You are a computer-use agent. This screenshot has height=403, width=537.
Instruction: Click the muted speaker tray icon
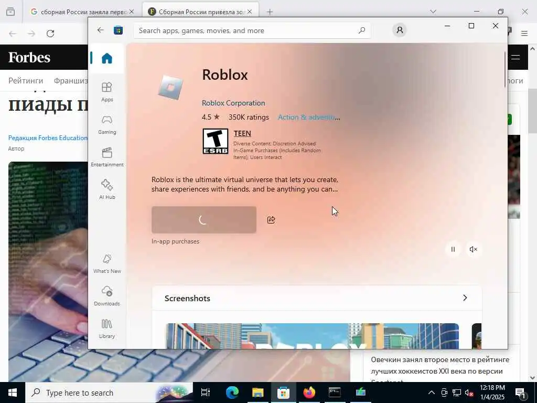tap(469, 393)
